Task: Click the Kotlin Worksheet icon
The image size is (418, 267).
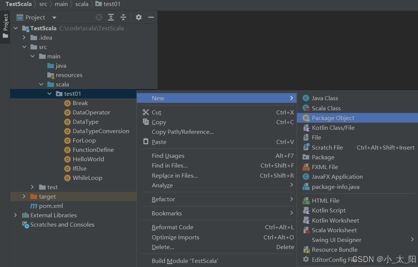Action: pos(306,220)
